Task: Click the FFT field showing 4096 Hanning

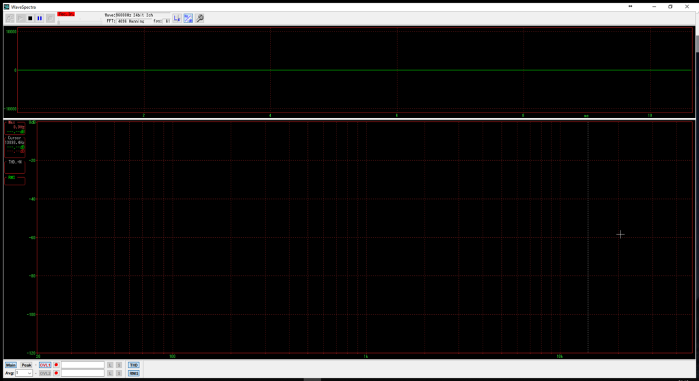Action: tap(134, 21)
